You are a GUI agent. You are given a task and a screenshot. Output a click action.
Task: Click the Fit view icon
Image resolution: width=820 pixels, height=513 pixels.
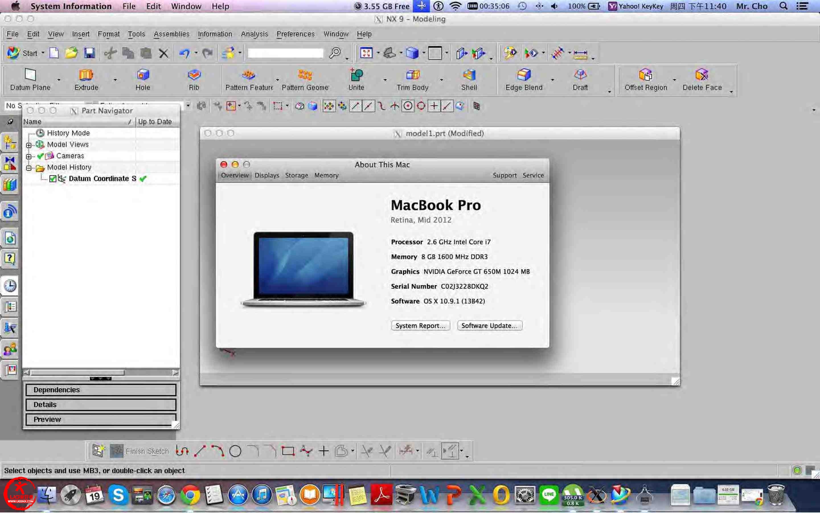(x=366, y=53)
